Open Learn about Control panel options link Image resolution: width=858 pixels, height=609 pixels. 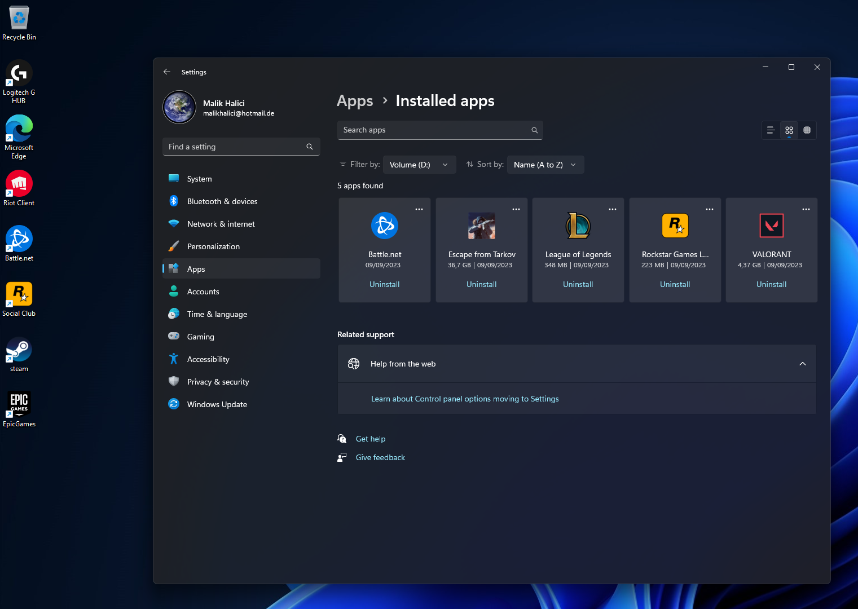(x=465, y=399)
